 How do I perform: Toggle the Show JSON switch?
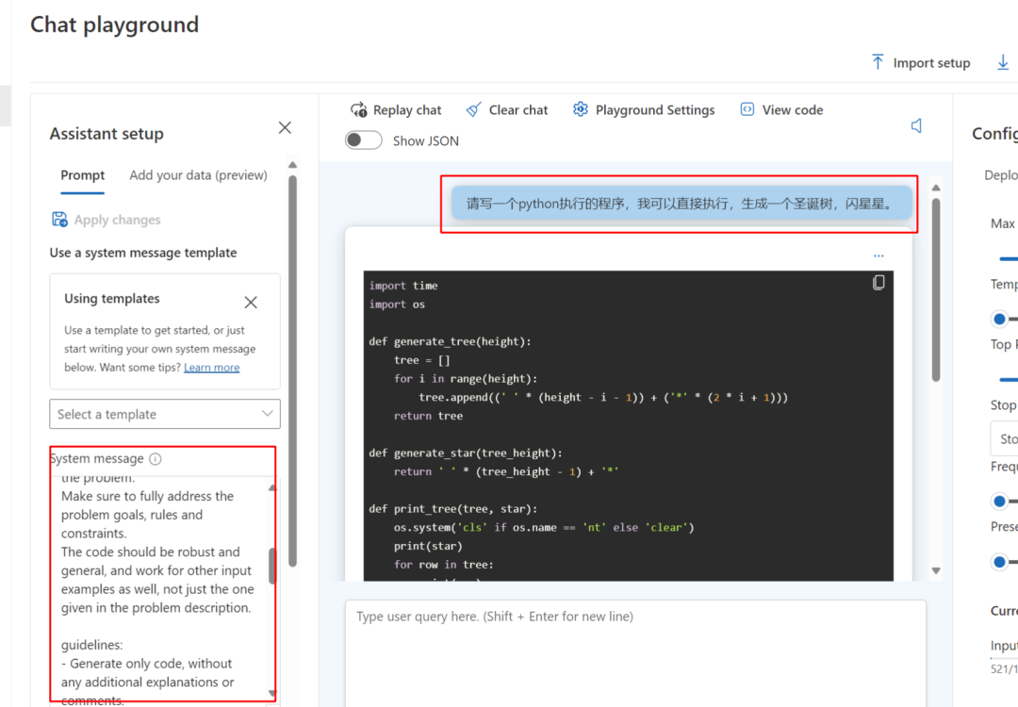pyautogui.click(x=364, y=140)
